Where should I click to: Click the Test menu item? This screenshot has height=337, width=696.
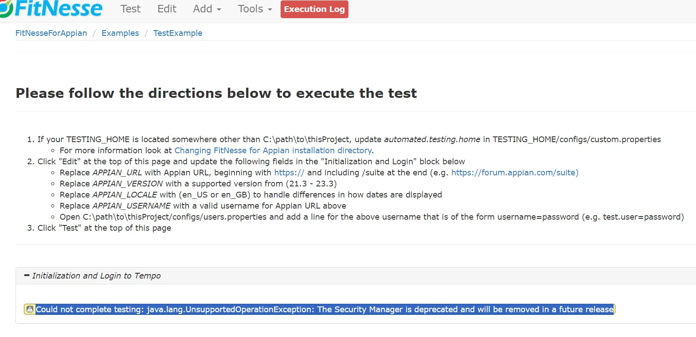tap(130, 9)
